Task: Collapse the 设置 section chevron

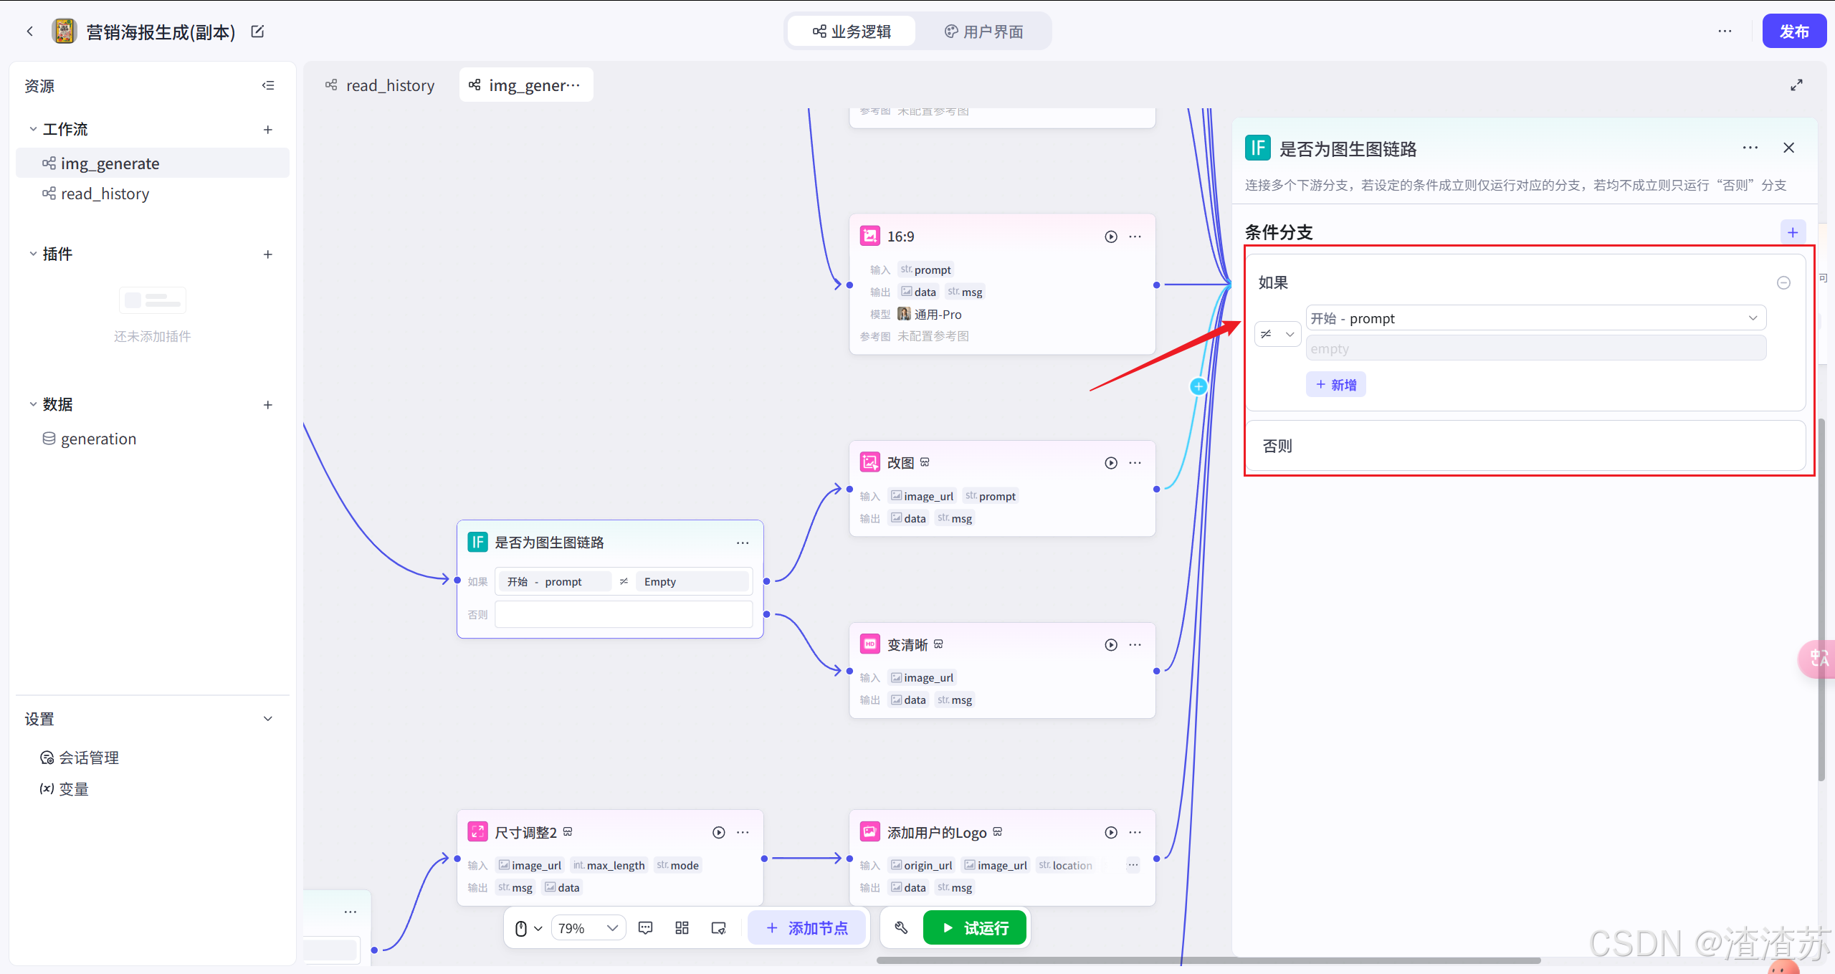Action: click(268, 719)
